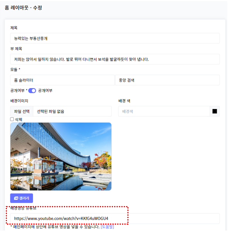The image size is (228, 234).
Task: Click the 배경 색 field label
Action: pyautogui.click(x=124, y=101)
